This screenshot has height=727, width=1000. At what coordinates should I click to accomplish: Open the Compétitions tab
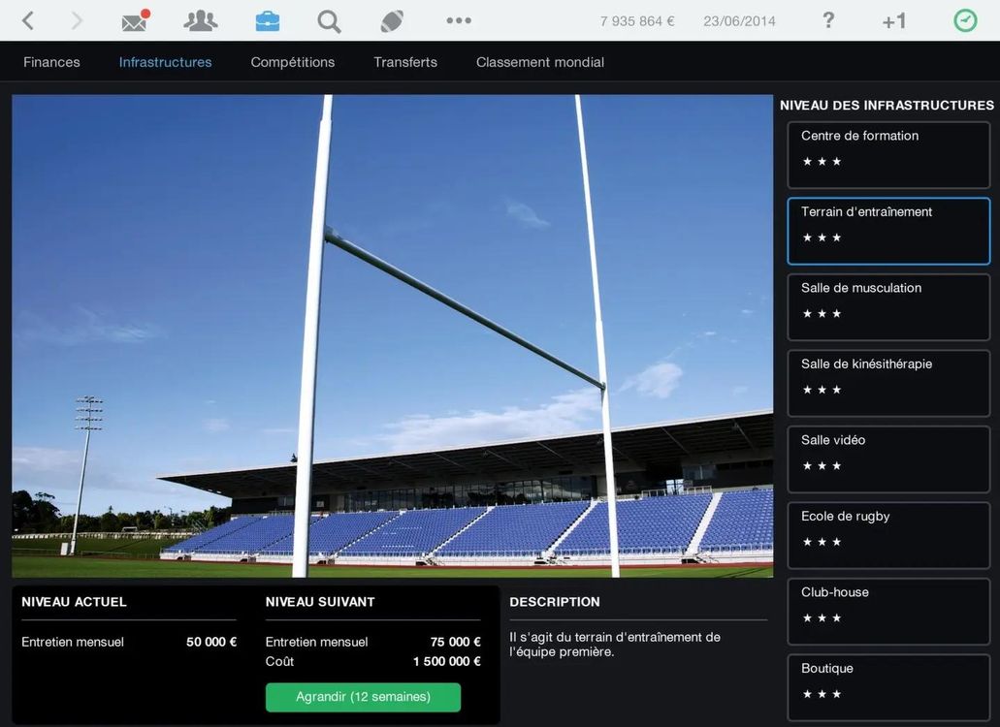(292, 62)
